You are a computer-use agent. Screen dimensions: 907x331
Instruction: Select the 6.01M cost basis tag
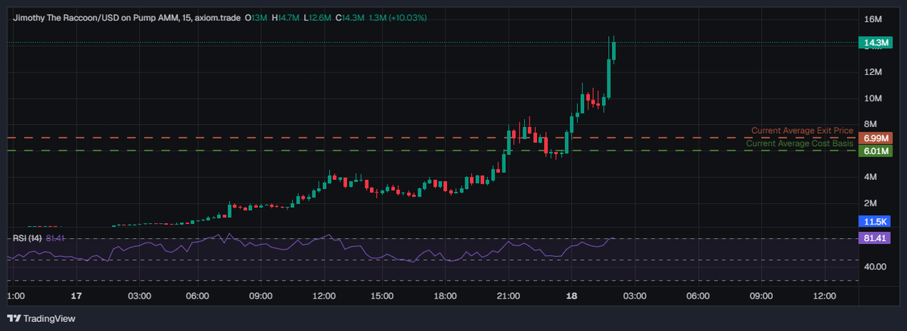click(874, 151)
